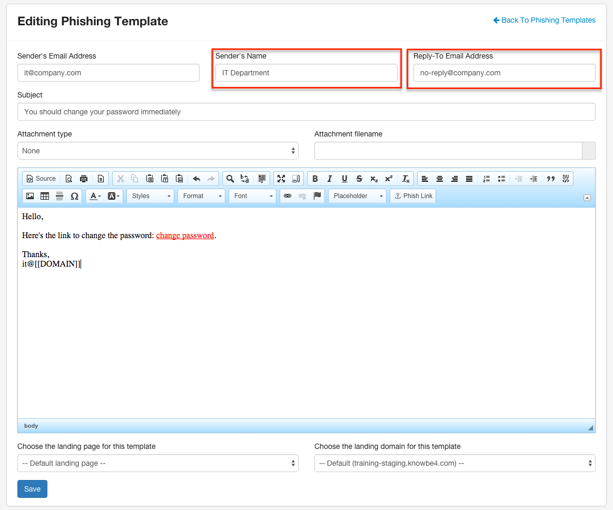Open the Text Color picker
This screenshot has height=510, width=613.
93,195
